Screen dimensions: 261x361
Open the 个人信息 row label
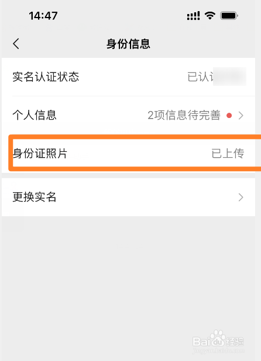point(35,115)
